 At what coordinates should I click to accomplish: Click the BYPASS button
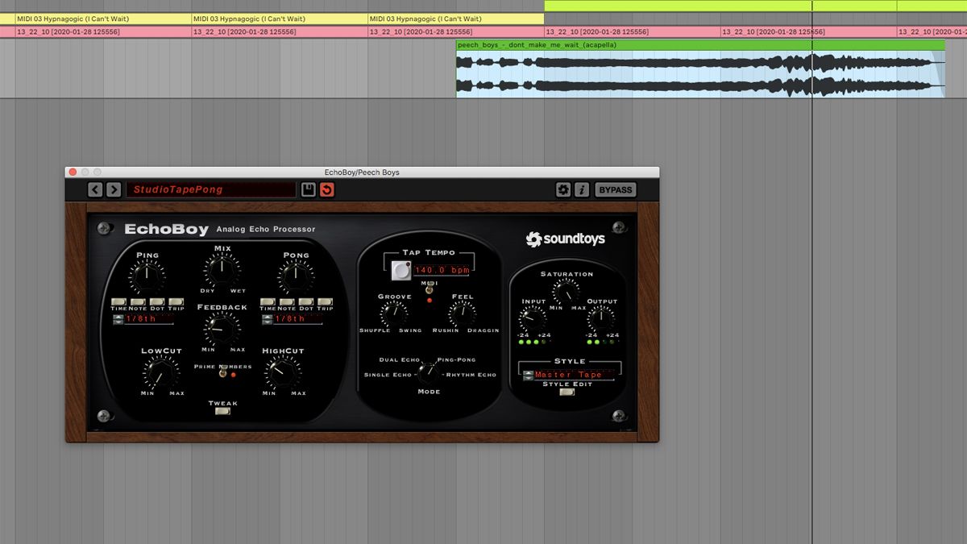pos(616,190)
